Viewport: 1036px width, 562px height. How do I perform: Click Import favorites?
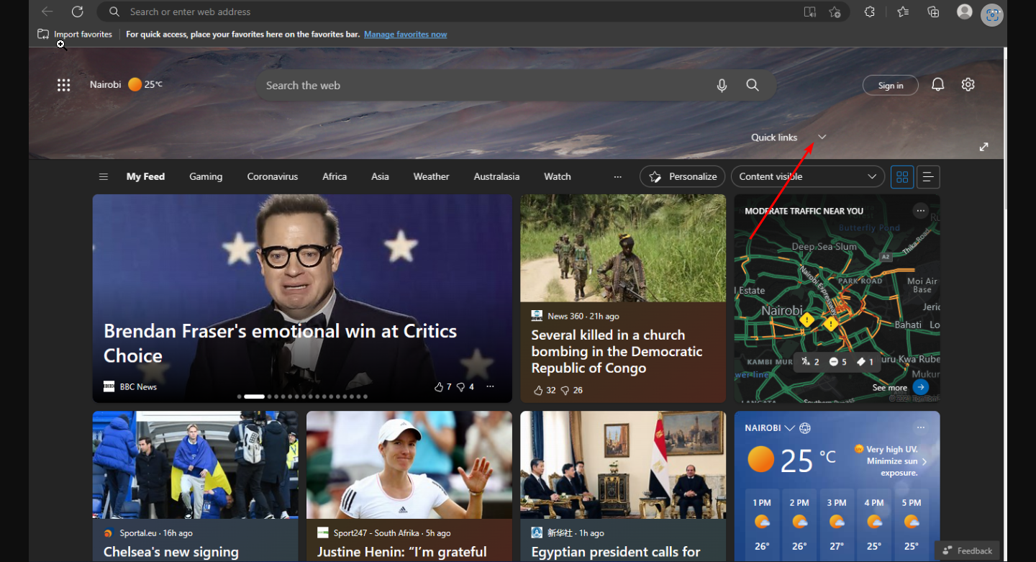pyautogui.click(x=75, y=34)
